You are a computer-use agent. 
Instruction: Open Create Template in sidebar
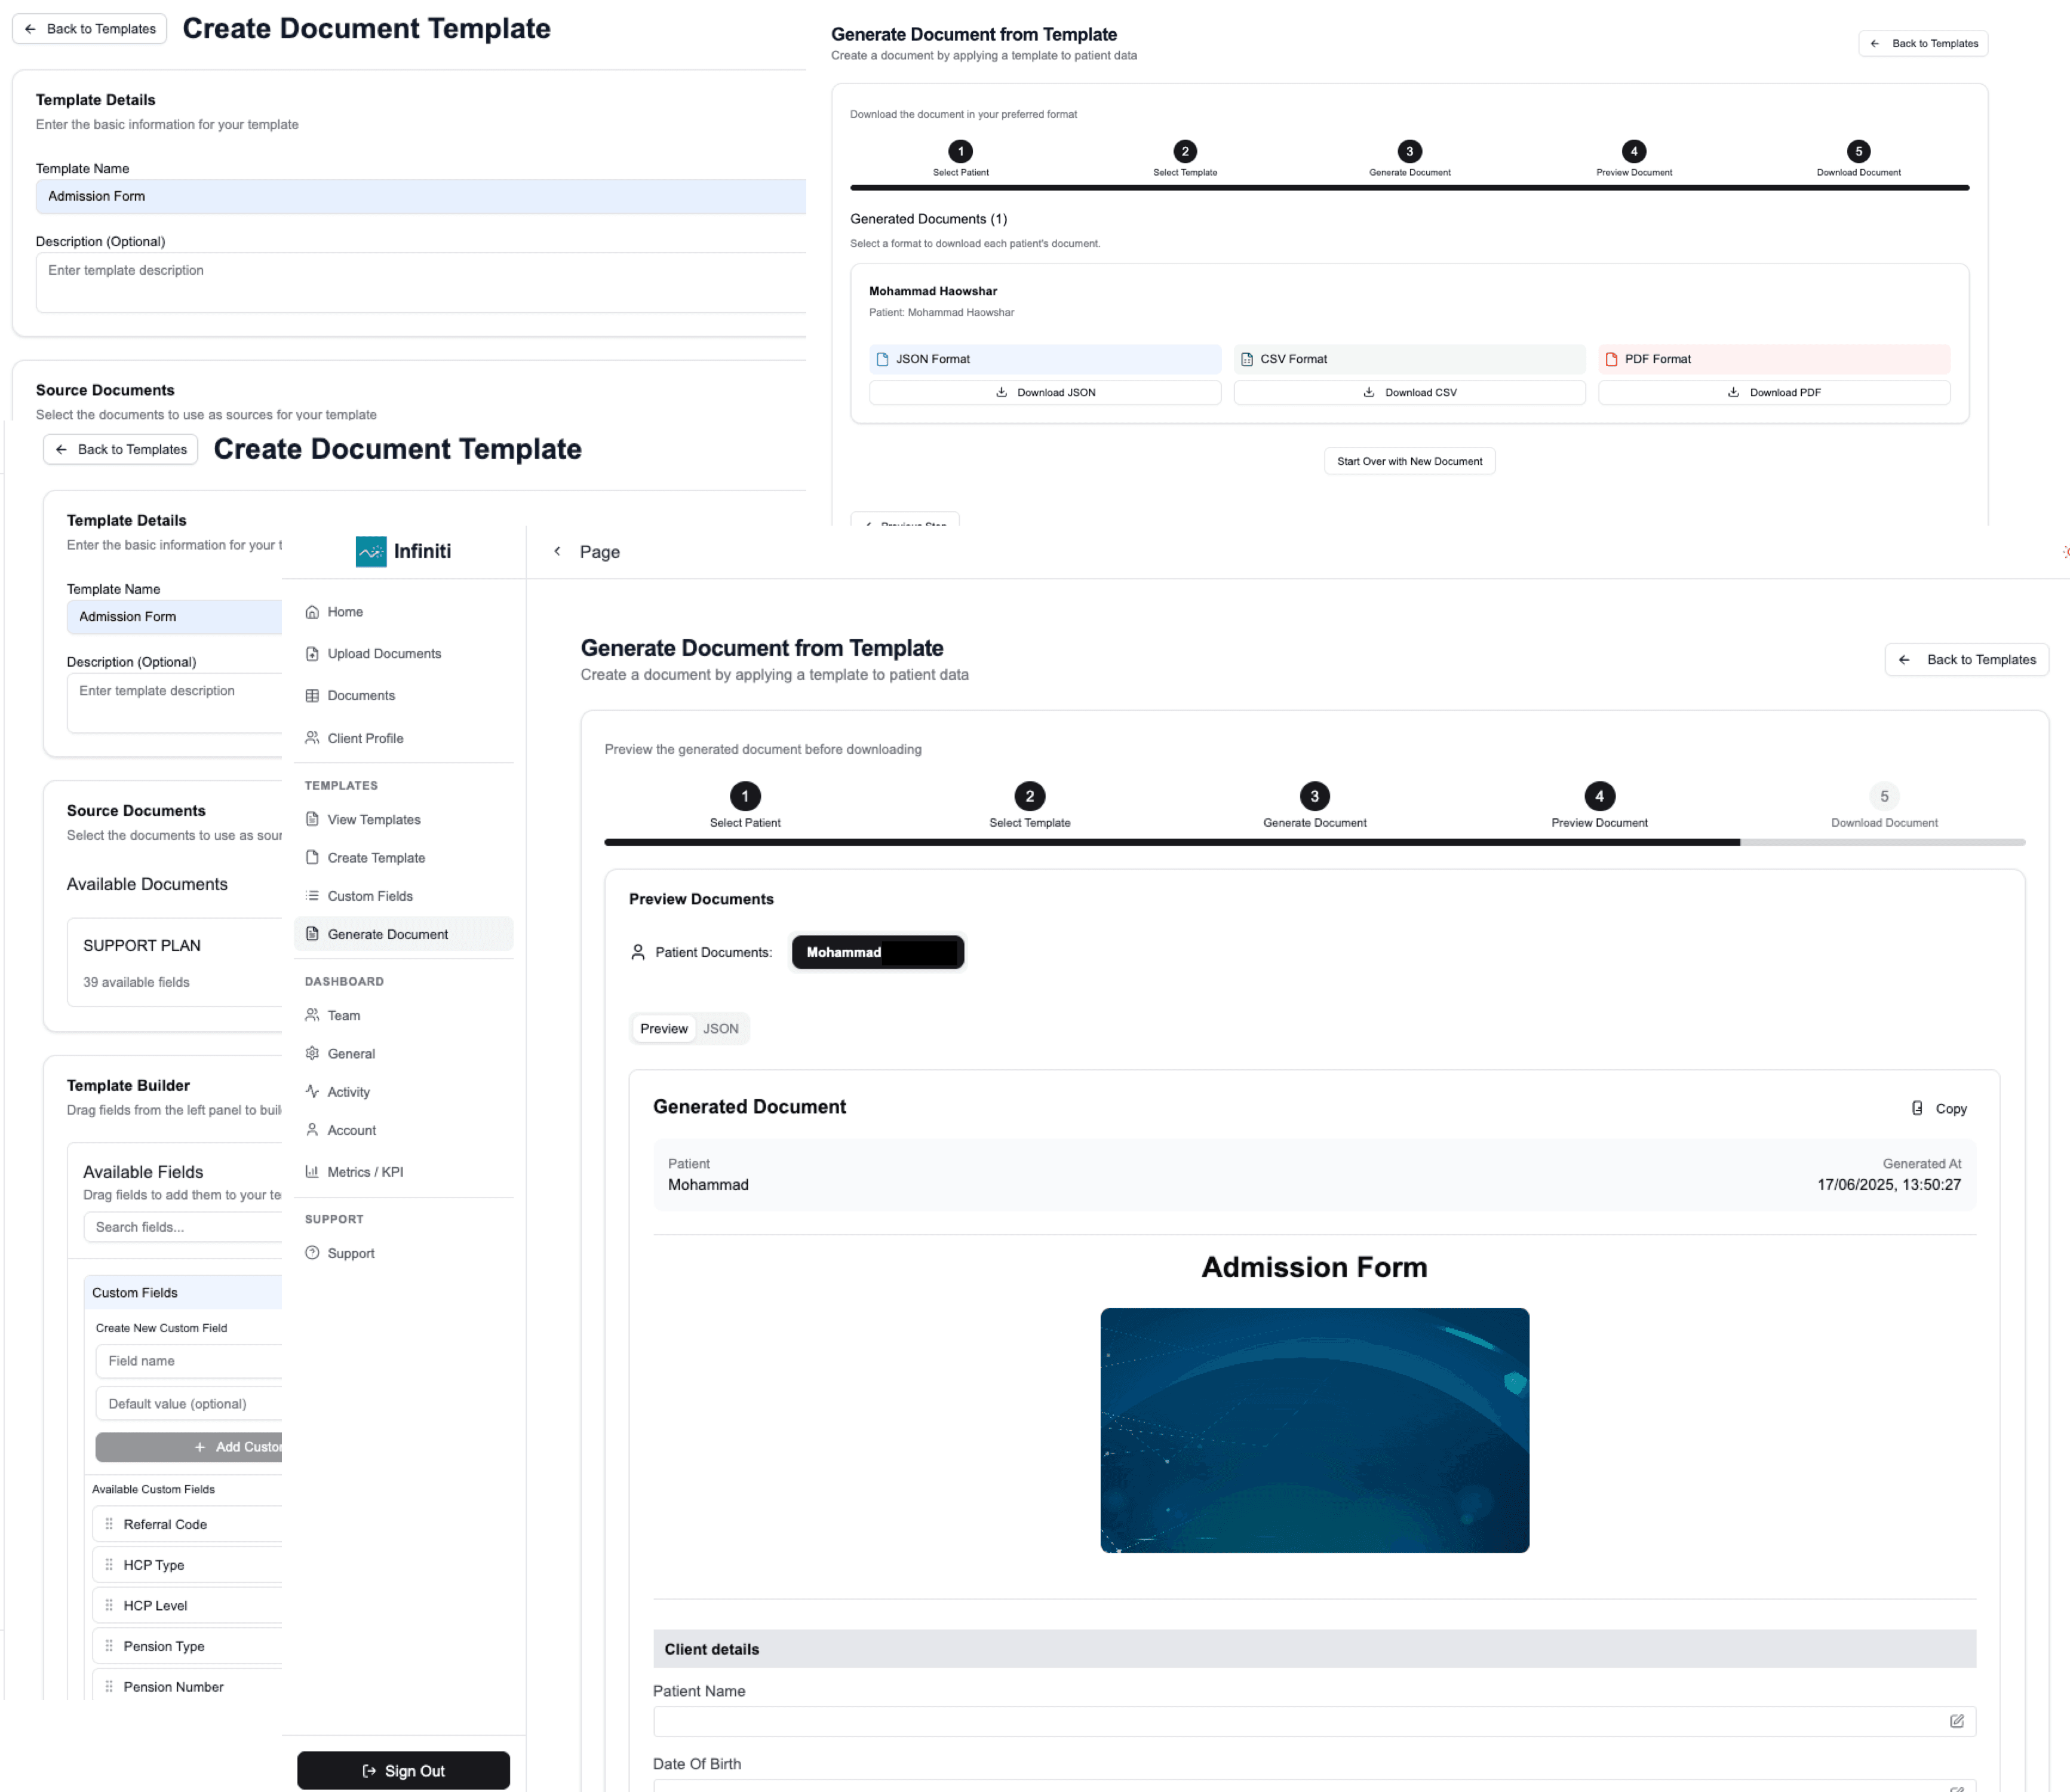click(x=375, y=858)
